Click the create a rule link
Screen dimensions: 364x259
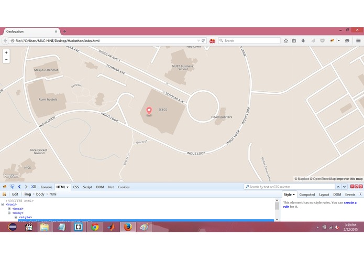(x=320, y=204)
